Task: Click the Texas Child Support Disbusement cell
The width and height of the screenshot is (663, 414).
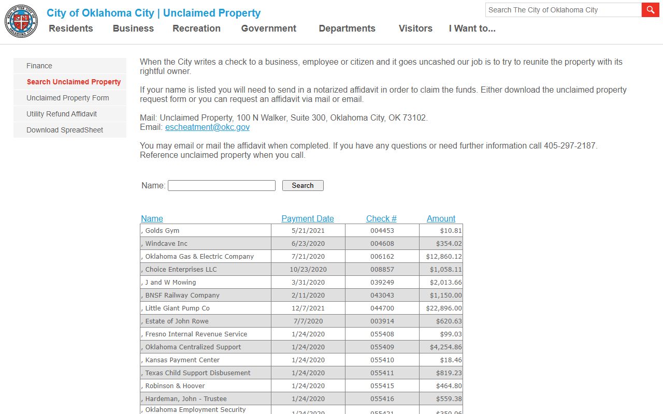Action: tap(206, 373)
